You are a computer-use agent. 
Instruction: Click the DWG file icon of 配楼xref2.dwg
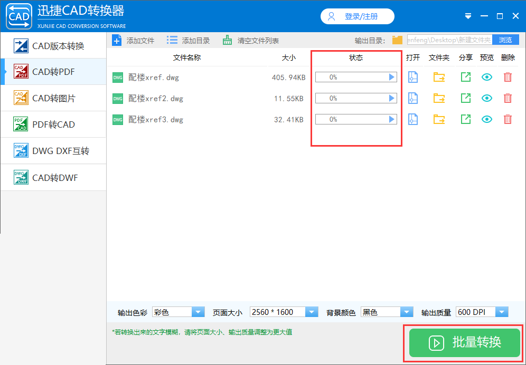pyautogui.click(x=118, y=99)
